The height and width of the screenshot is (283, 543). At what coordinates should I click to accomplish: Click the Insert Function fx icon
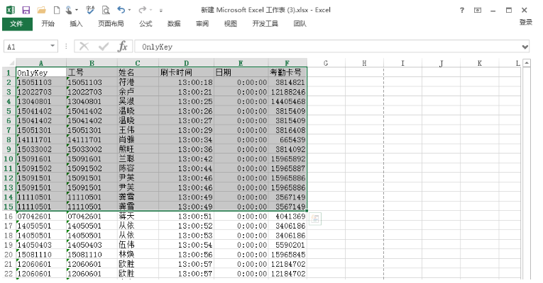[123, 47]
